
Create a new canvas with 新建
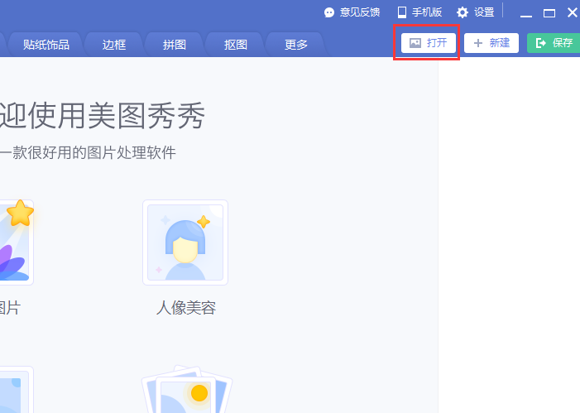[x=491, y=43]
